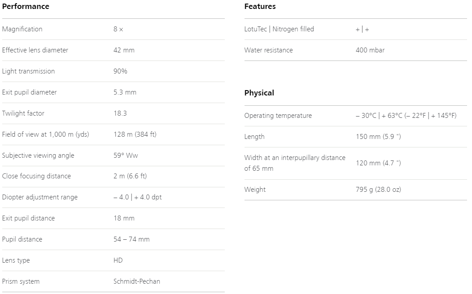Click the Physical section heading

click(259, 93)
